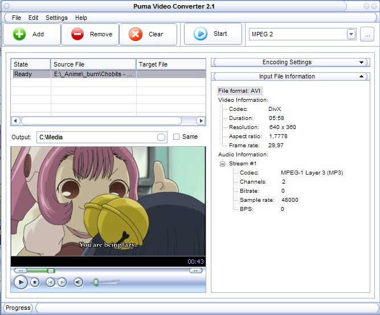Click the window menu button at title bar left
380x315 pixels.
click(6, 6)
